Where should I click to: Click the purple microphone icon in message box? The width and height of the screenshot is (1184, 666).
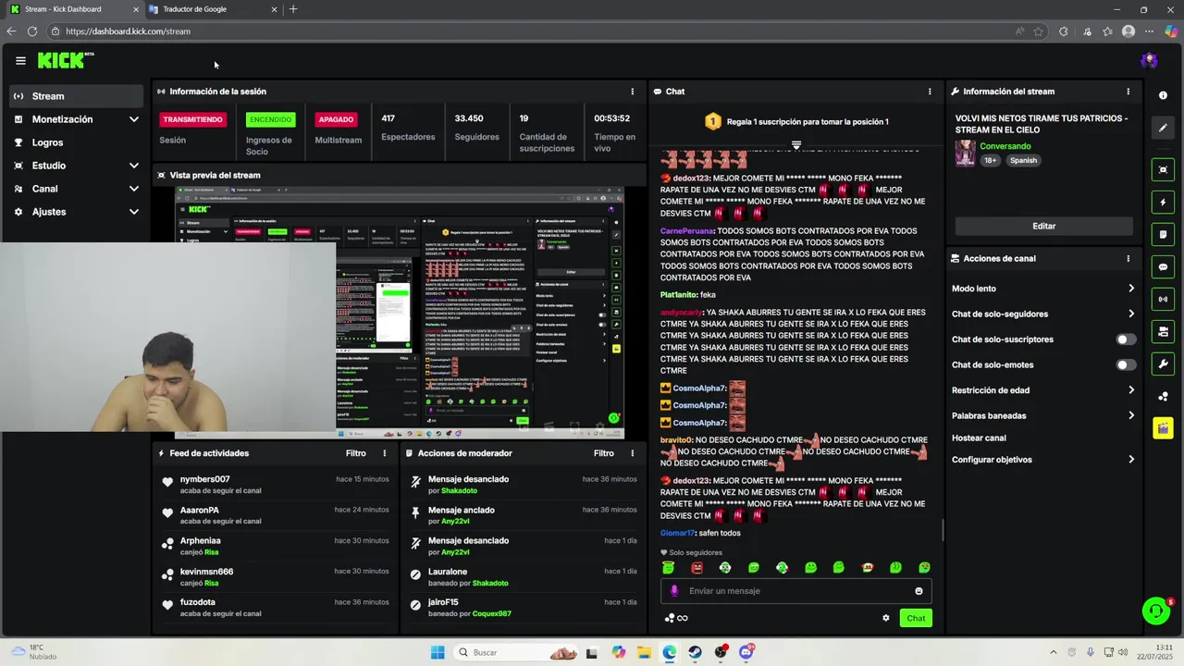point(674,591)
